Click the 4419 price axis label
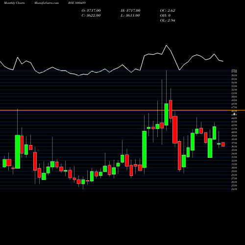The width and height of the screenshot is (245, 245). click(x=234, y=118)
